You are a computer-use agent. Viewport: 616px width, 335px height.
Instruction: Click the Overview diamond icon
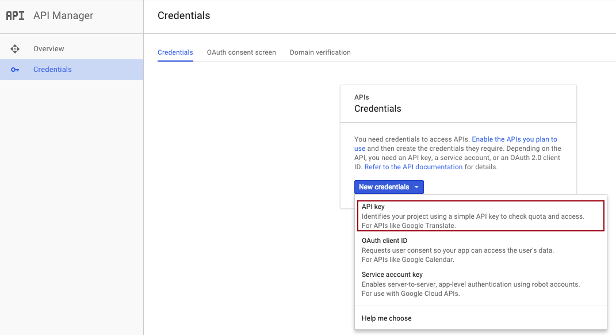(15, 49)
